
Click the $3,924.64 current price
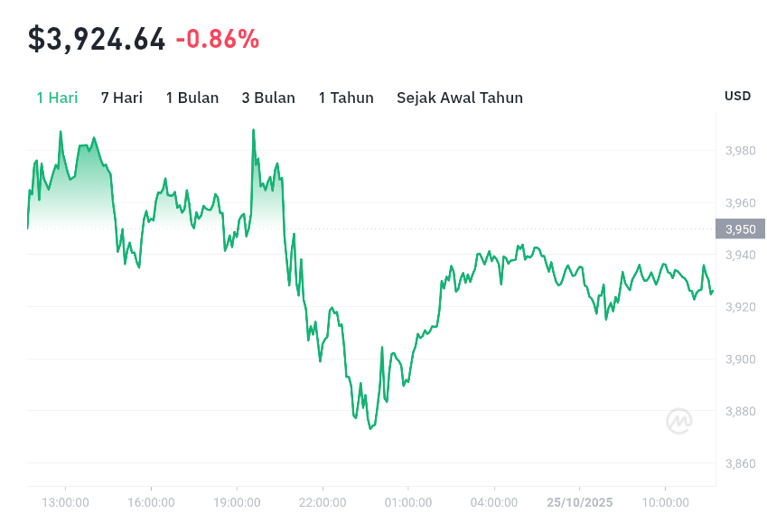[97, 39]
